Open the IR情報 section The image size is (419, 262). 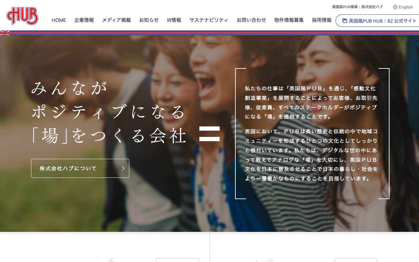(174, 20)
